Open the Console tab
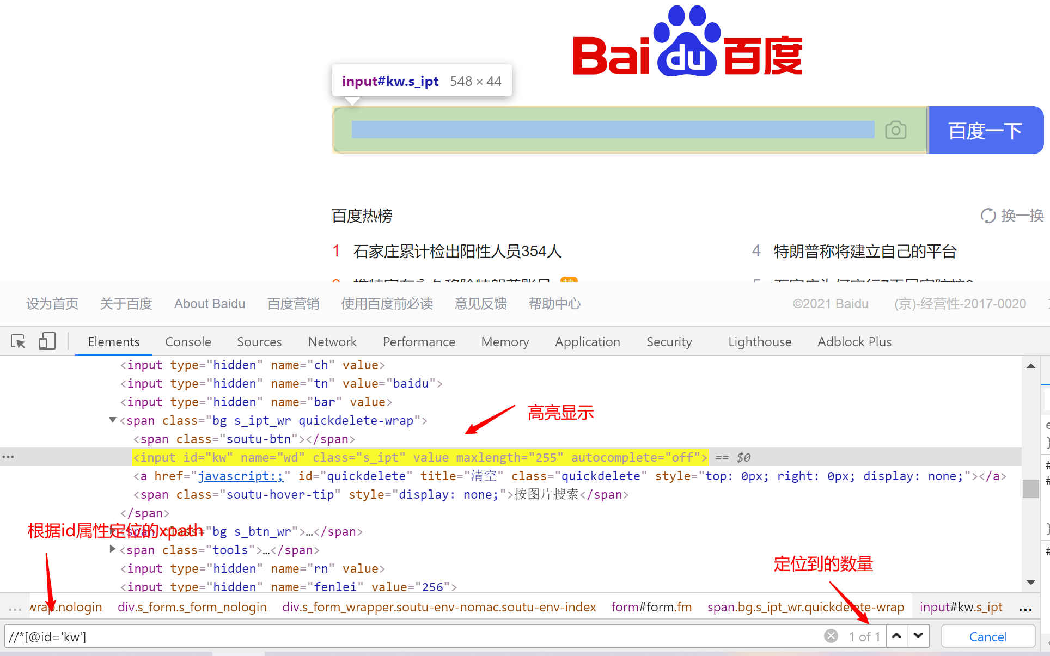The height and width of the screenshot is (656, 1050). [188, 342]
